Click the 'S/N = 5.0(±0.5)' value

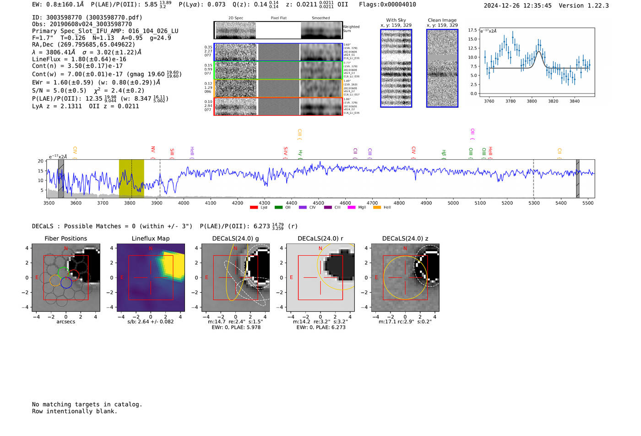click(59, 91)
